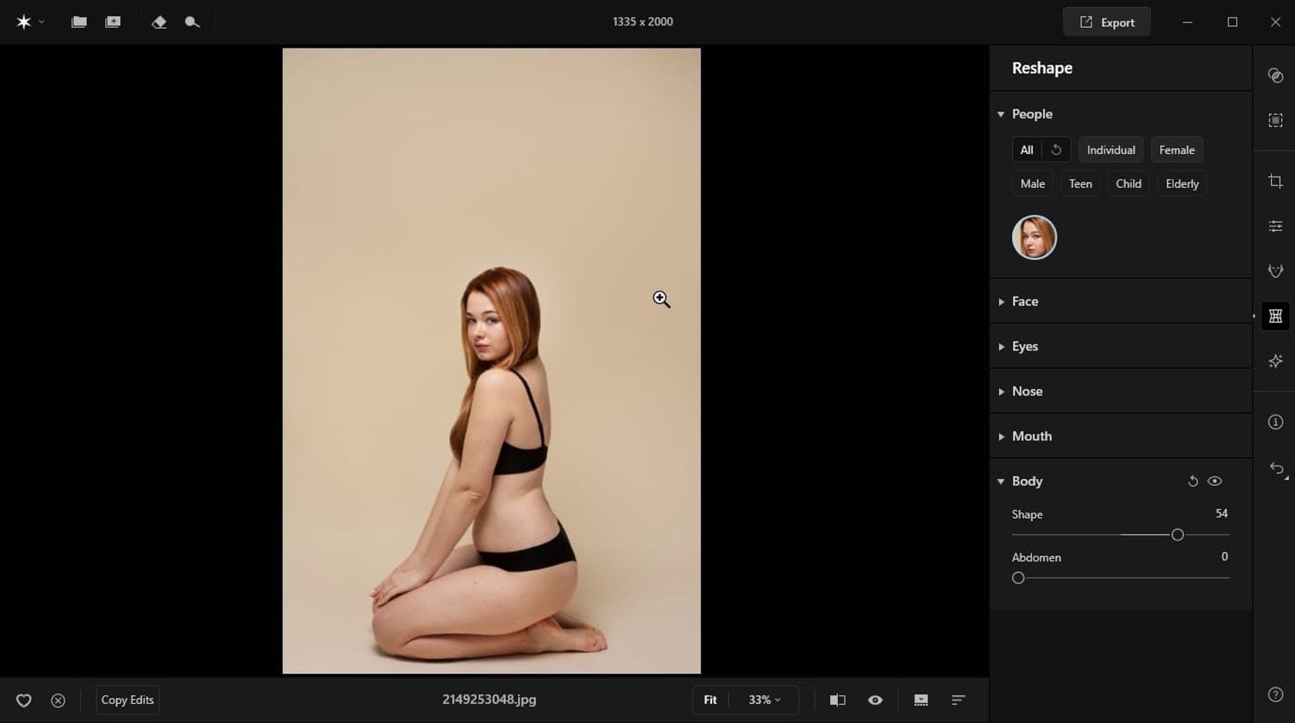Select the Reshape mesh tool icon
1295x723 pixels.
(1276, 316)
